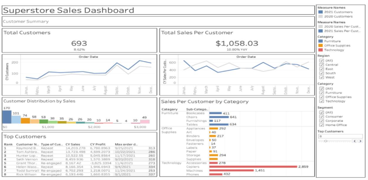Viewport: 368px width, 180px height.
Task: Select the Machines bar showing 1,451
Action: click(231, 171)
